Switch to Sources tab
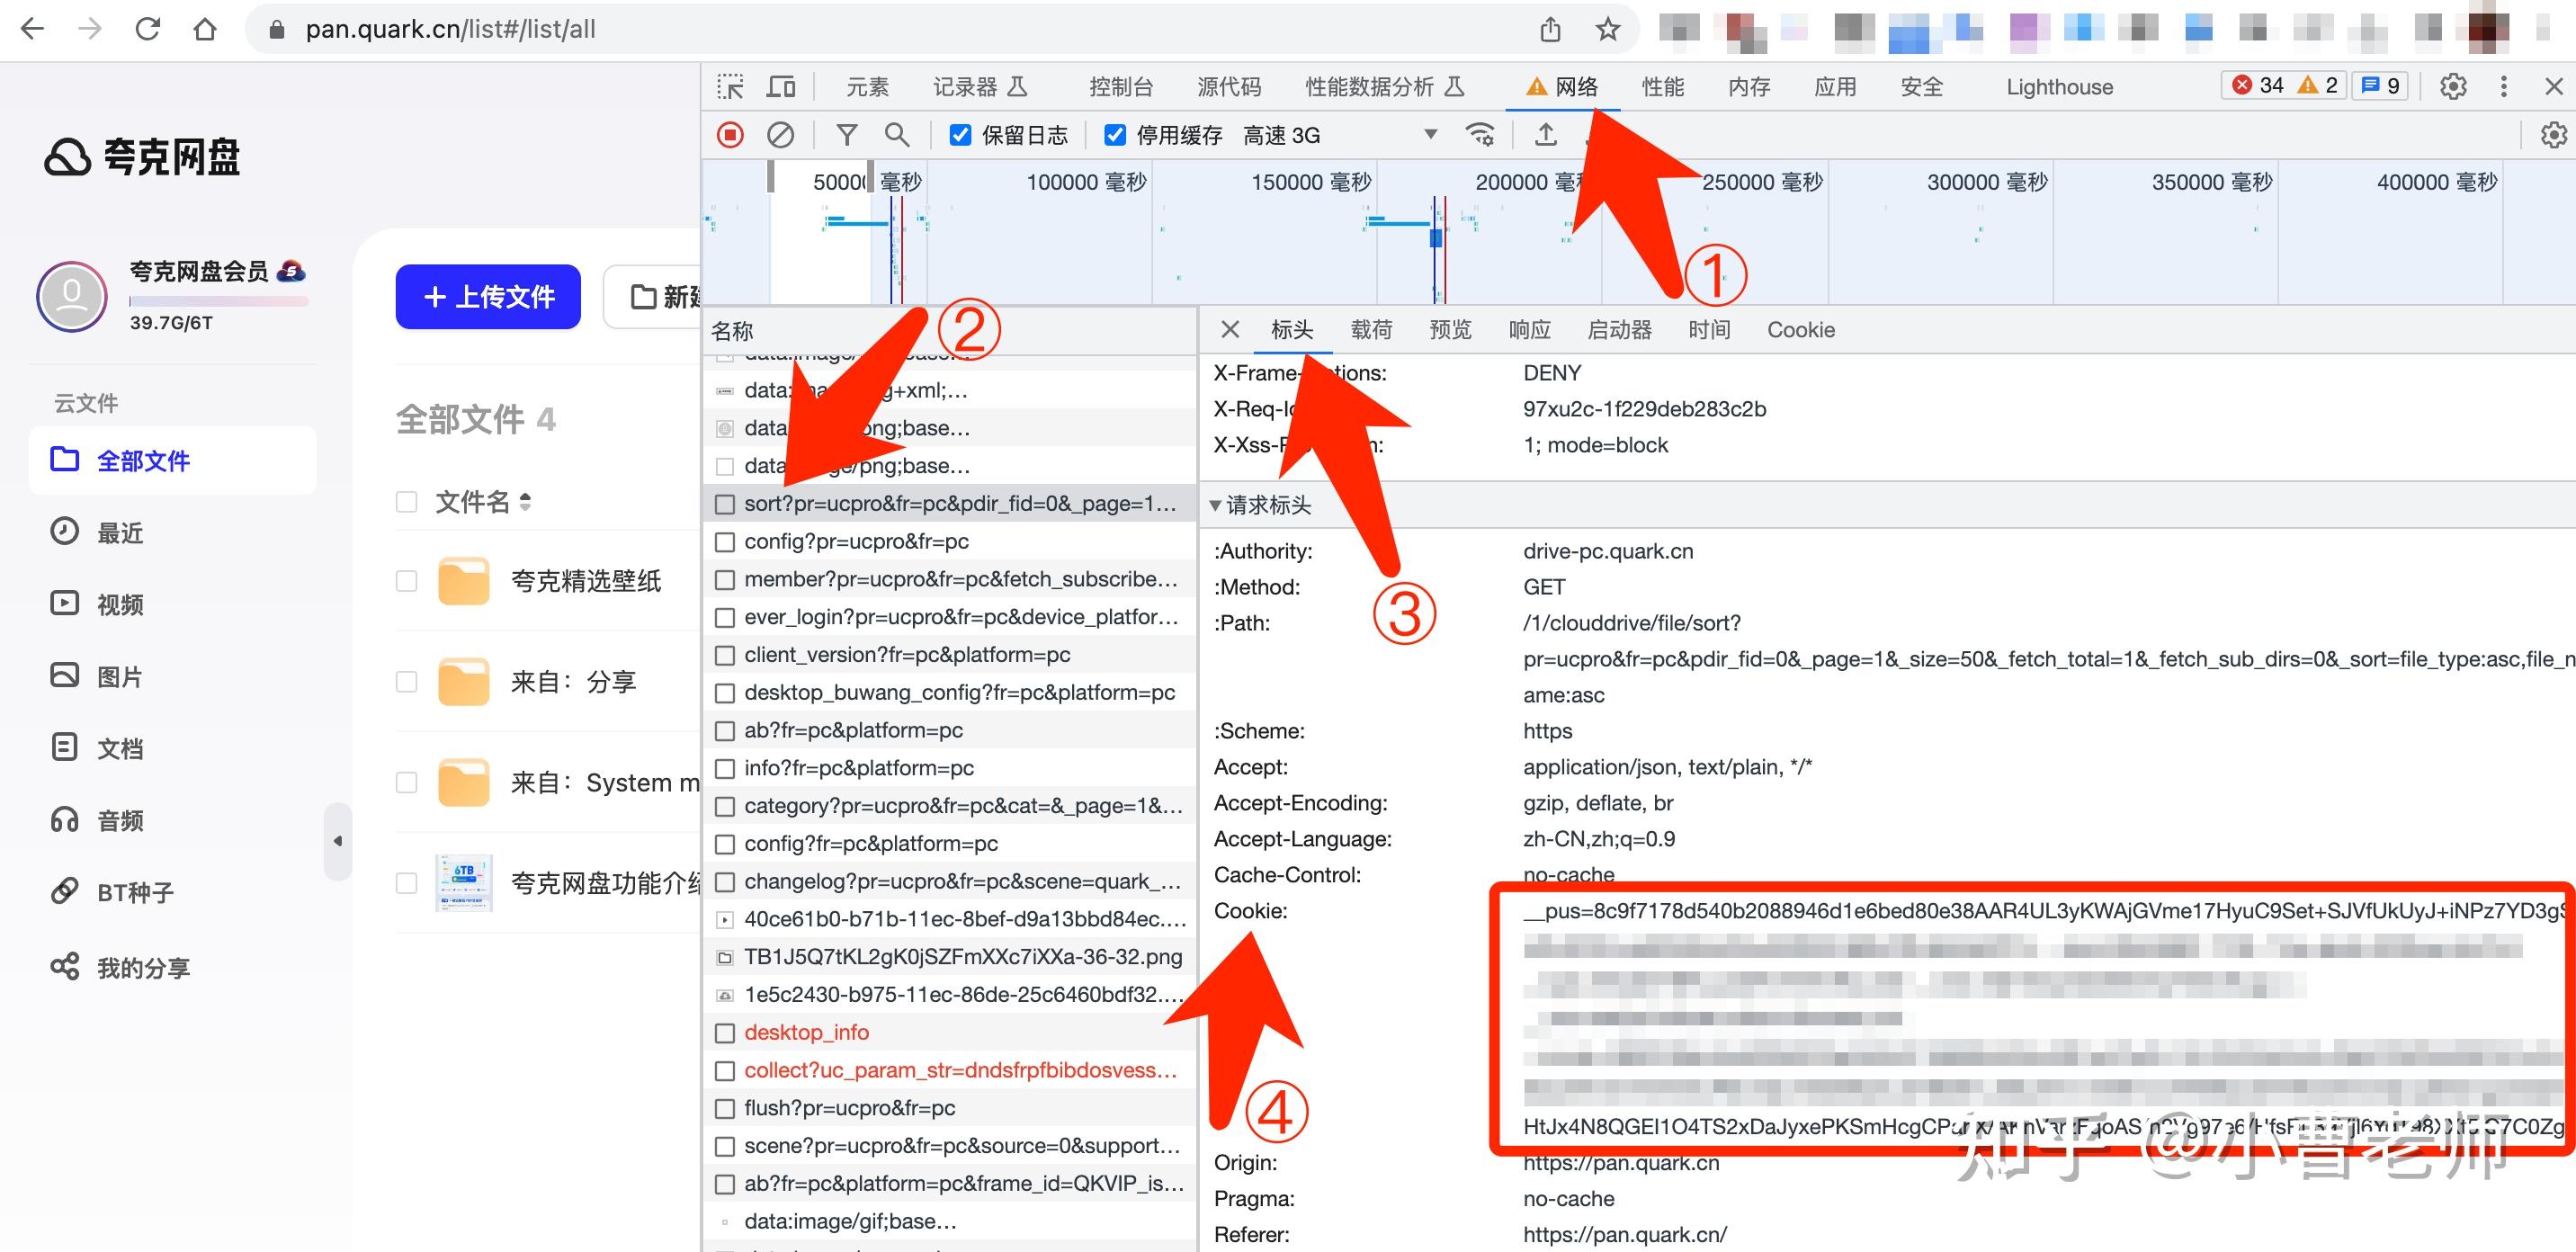This screenshot has height=1252, width=2576. [x=1229, y=87]
